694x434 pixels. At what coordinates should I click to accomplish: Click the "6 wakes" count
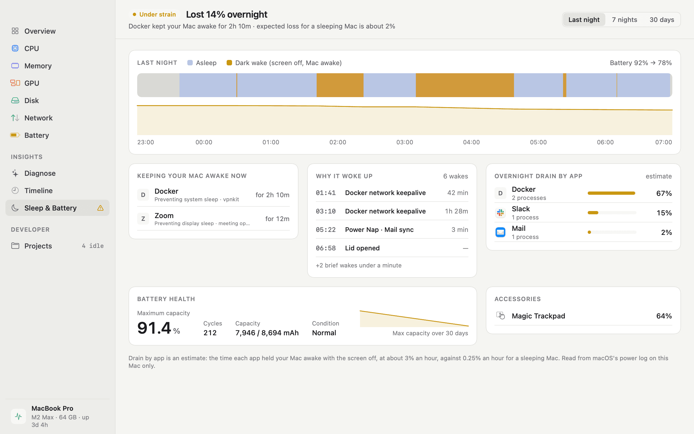455,176
